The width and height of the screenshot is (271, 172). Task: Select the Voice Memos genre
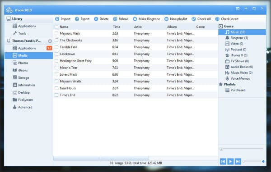pos(238,78)
